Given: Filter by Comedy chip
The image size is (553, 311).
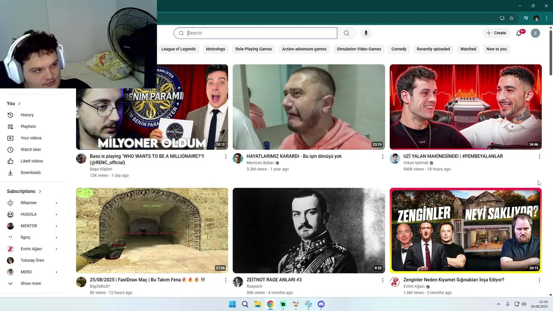Looking at the screenshot, I should pos(399,49).
